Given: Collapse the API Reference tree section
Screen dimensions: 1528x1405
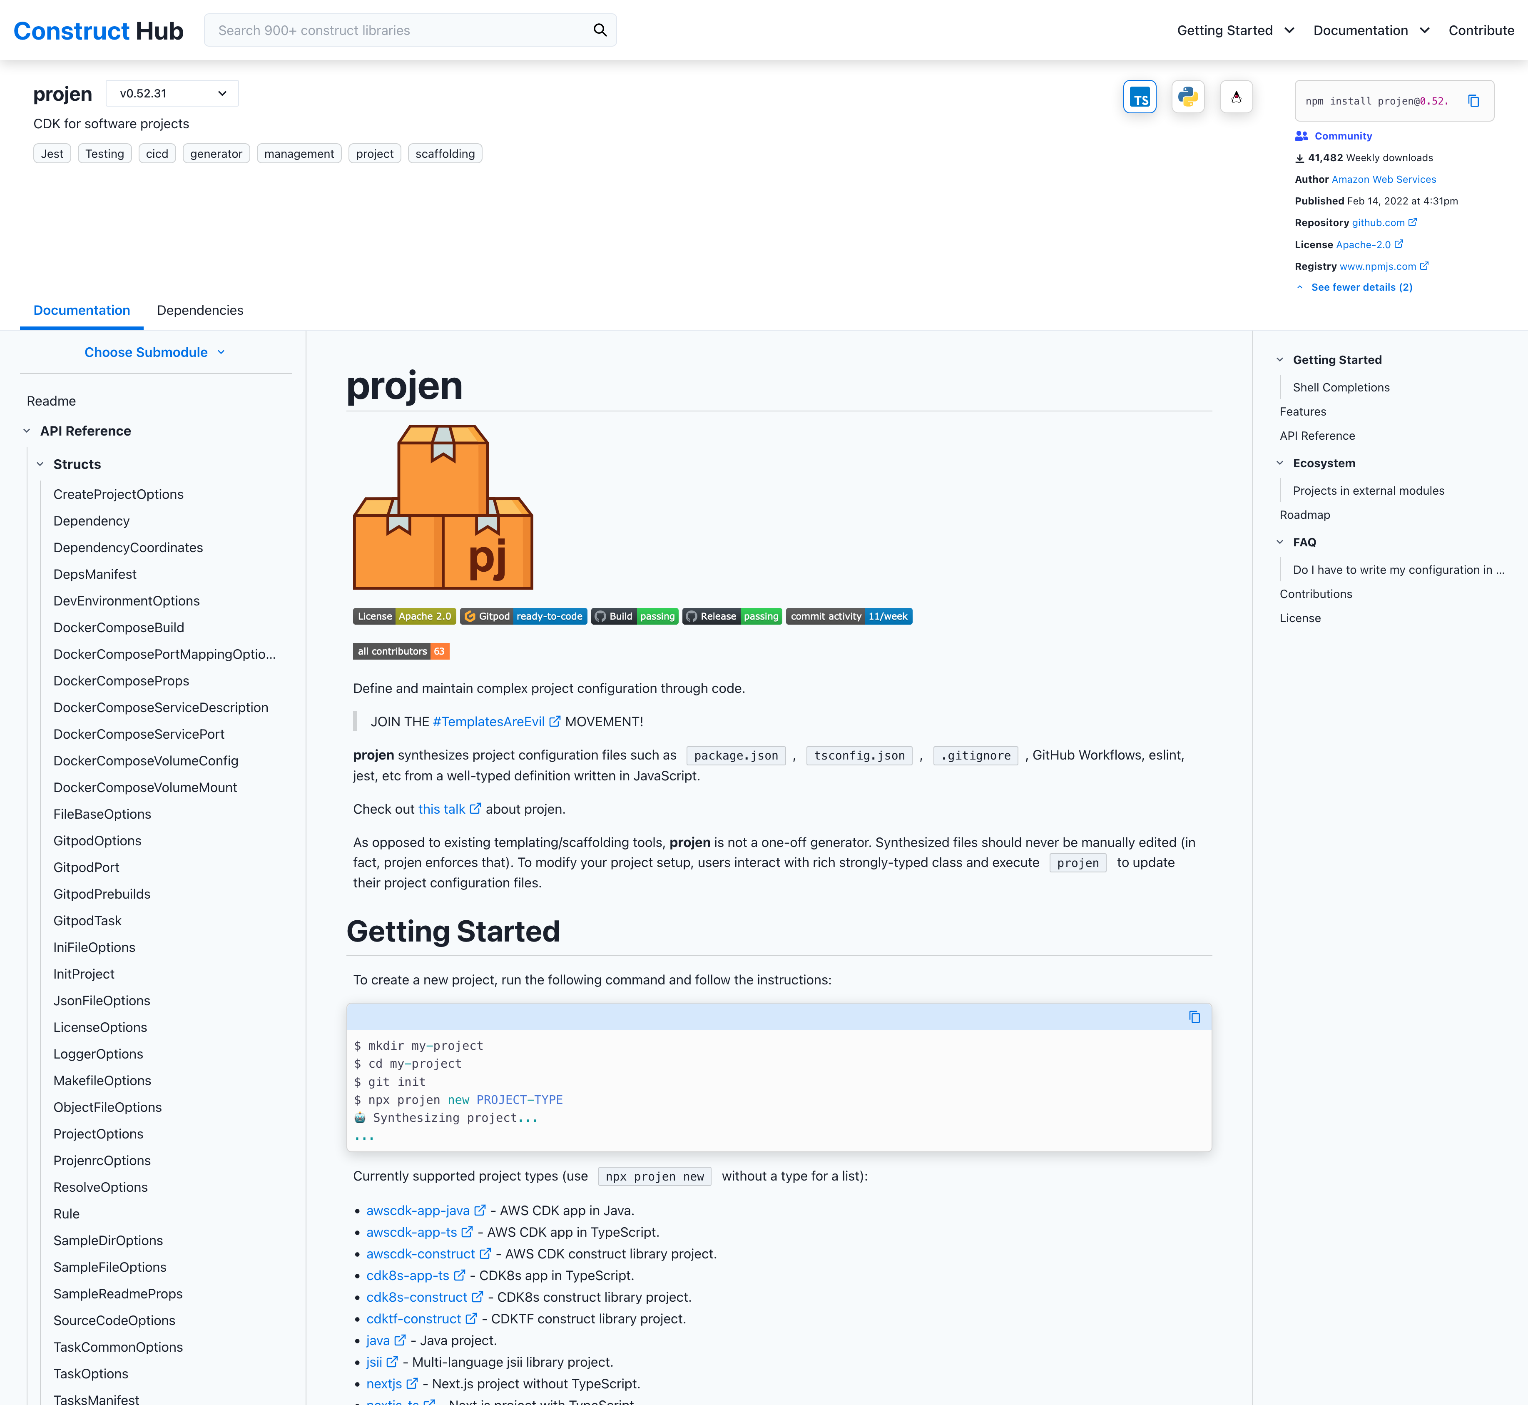Looking at the screenshot, I should point(28,430).
